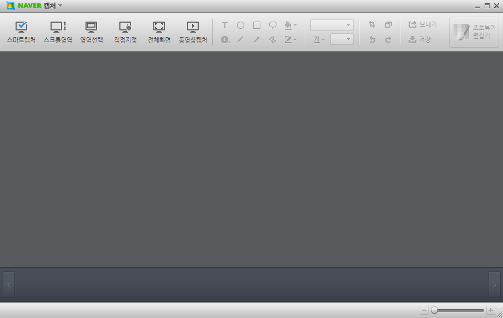
Task: Show previous thumbnails with left arrow
Action: [9, 285]
